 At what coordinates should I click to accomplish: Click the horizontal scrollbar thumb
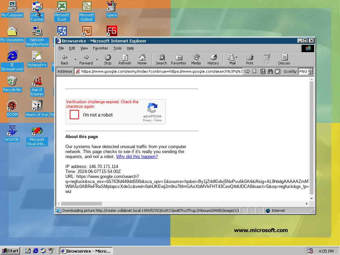click(82, 204)
